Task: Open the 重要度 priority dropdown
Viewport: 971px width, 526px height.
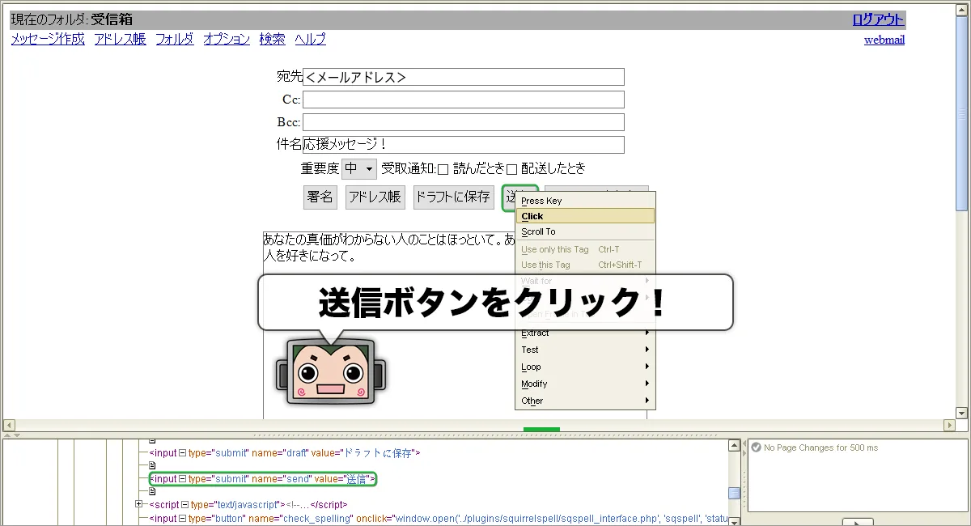Action: click(359, 169)
